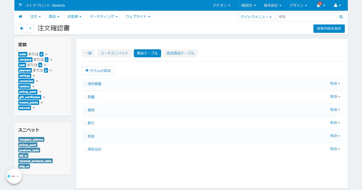
Task: Save changes with 変更内容を保存 button
Action: coord(329,29)
